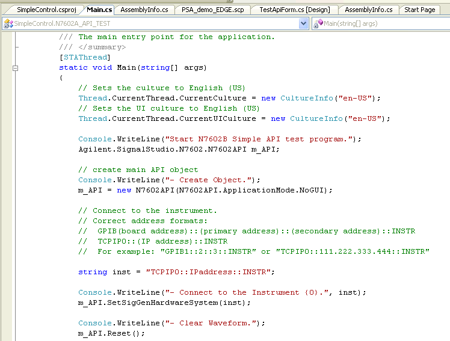Click the CurrentUICulture assignment line
Screen dimensions: 450x341
(x=234, y=118)
